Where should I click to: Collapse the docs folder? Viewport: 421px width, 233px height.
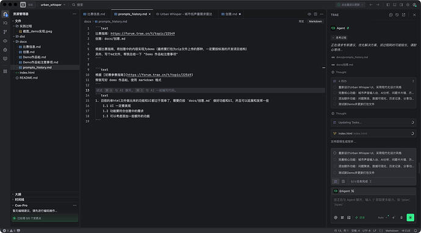click(21, 41)
